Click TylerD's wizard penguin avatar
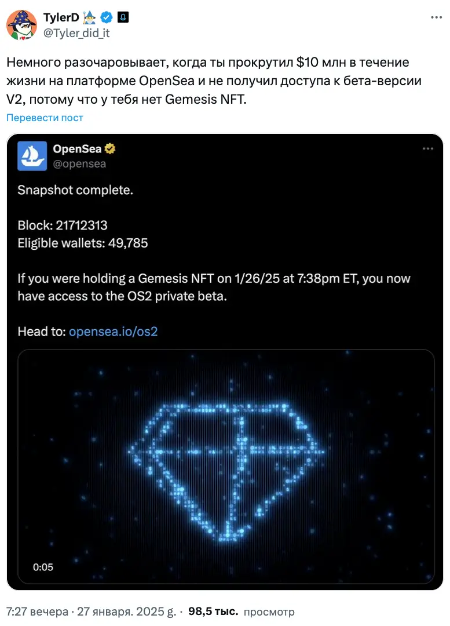This screenshot has height=626, width=450. coord(22,25)
